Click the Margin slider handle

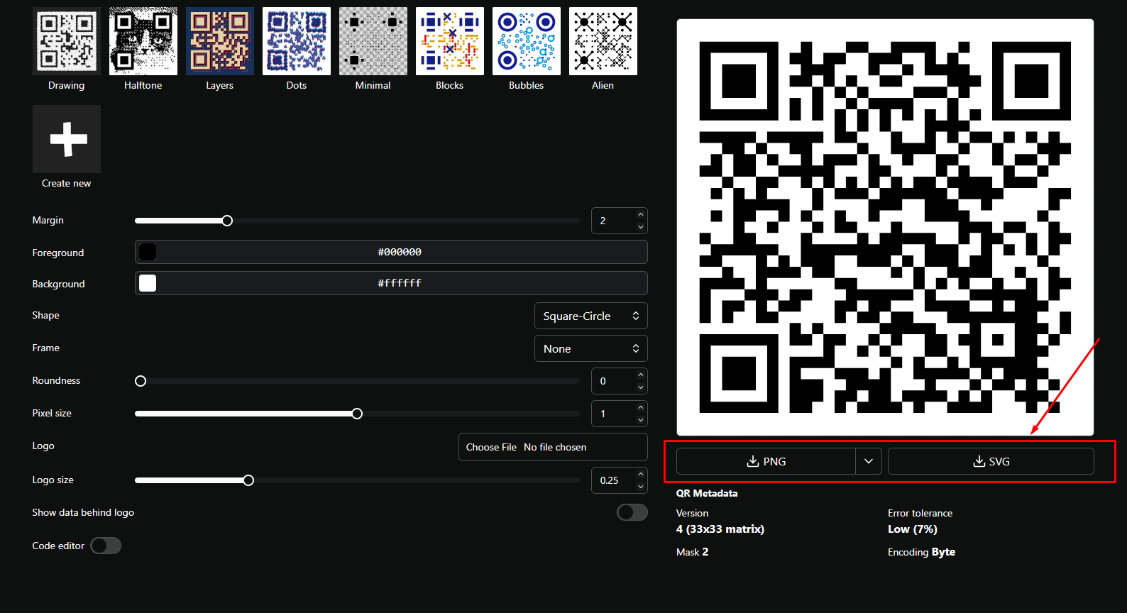coord(227,221)
